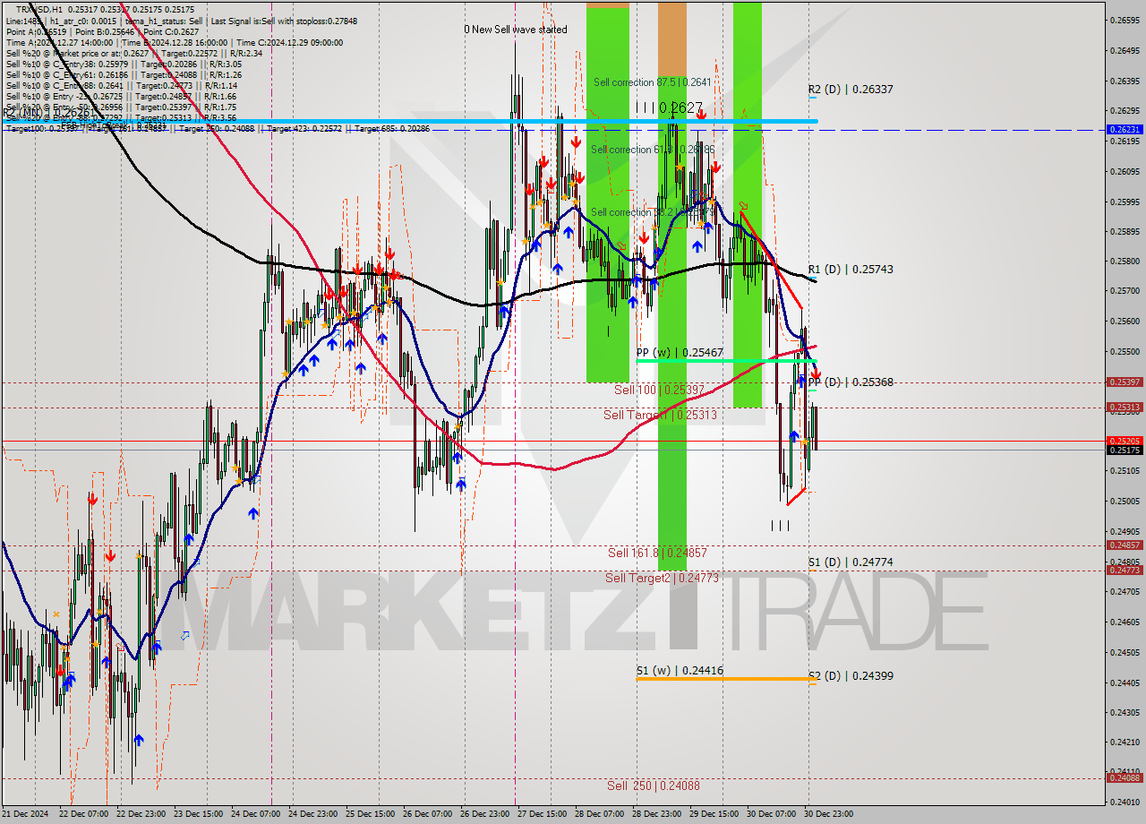Click the '0 New Sell wave started' annotation

point(516,30)
